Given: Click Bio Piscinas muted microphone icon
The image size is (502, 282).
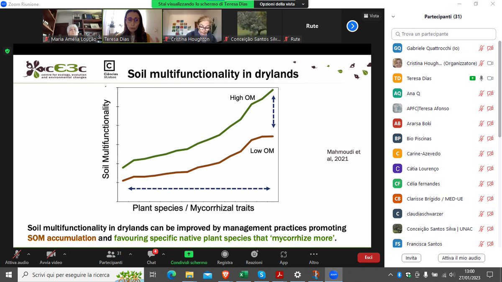Looking at the screenshot, I should (x=482, y=139).
